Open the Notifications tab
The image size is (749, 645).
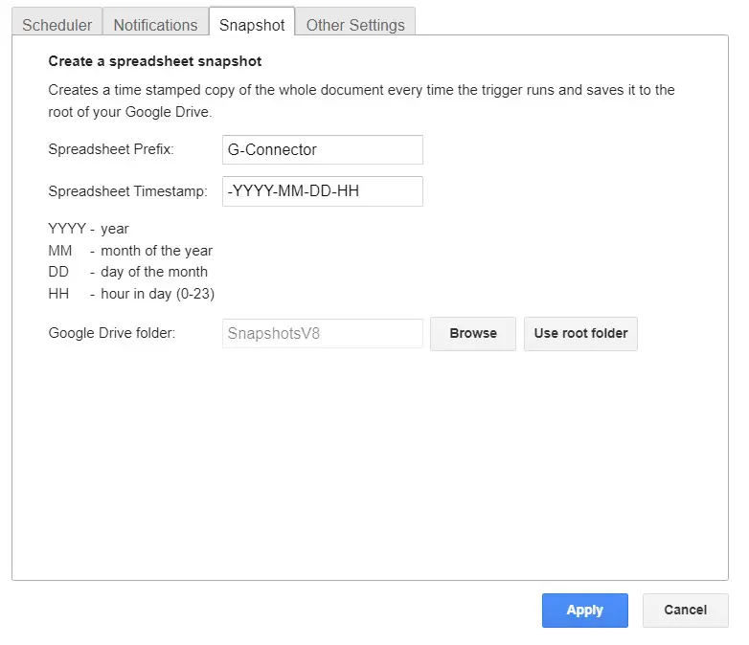point(155,25)
